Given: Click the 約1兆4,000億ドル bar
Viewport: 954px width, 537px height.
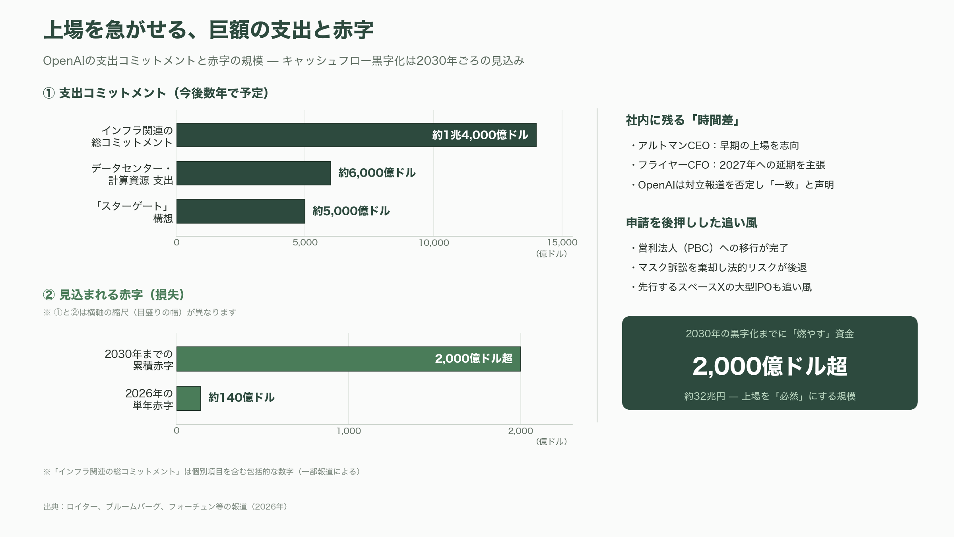Looking at the screenshot, I should [x=357, y=135].
